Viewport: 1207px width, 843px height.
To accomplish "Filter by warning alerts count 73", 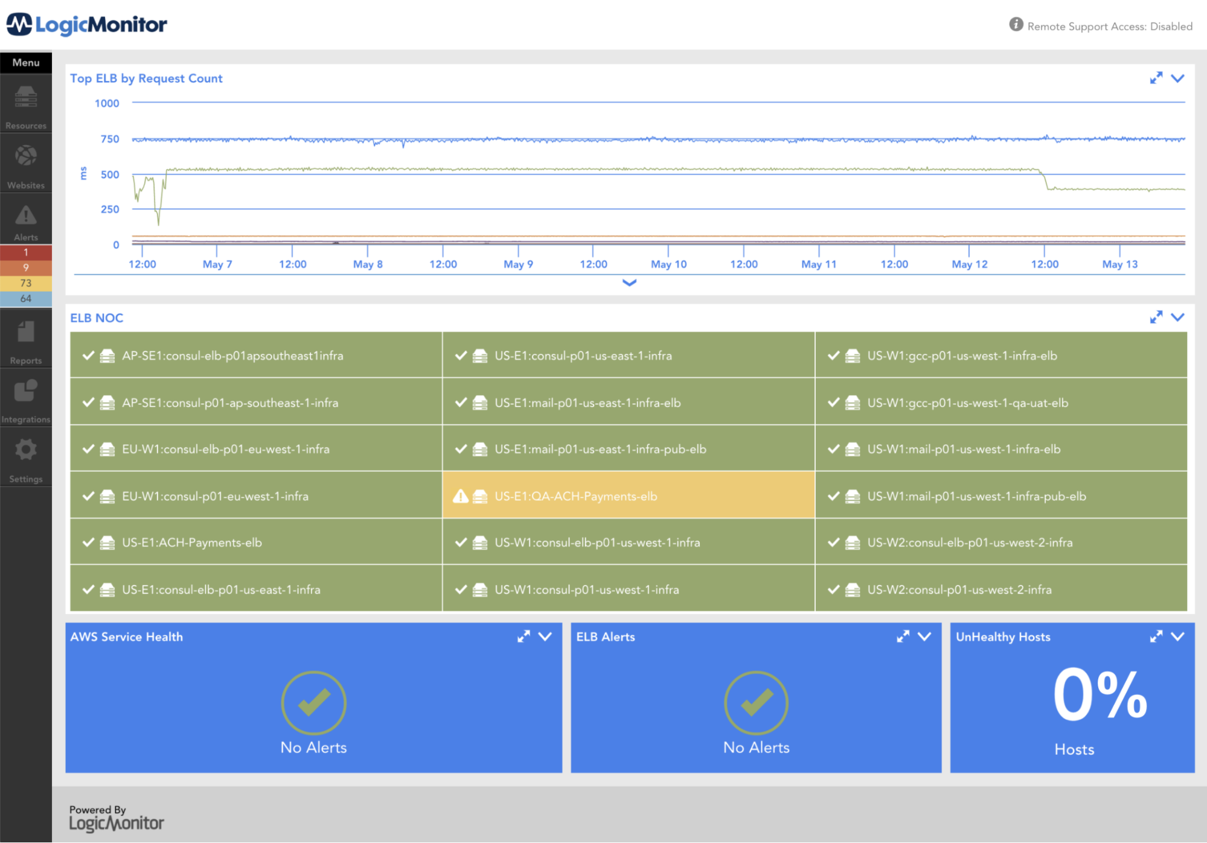I will [x=26, y=283].
